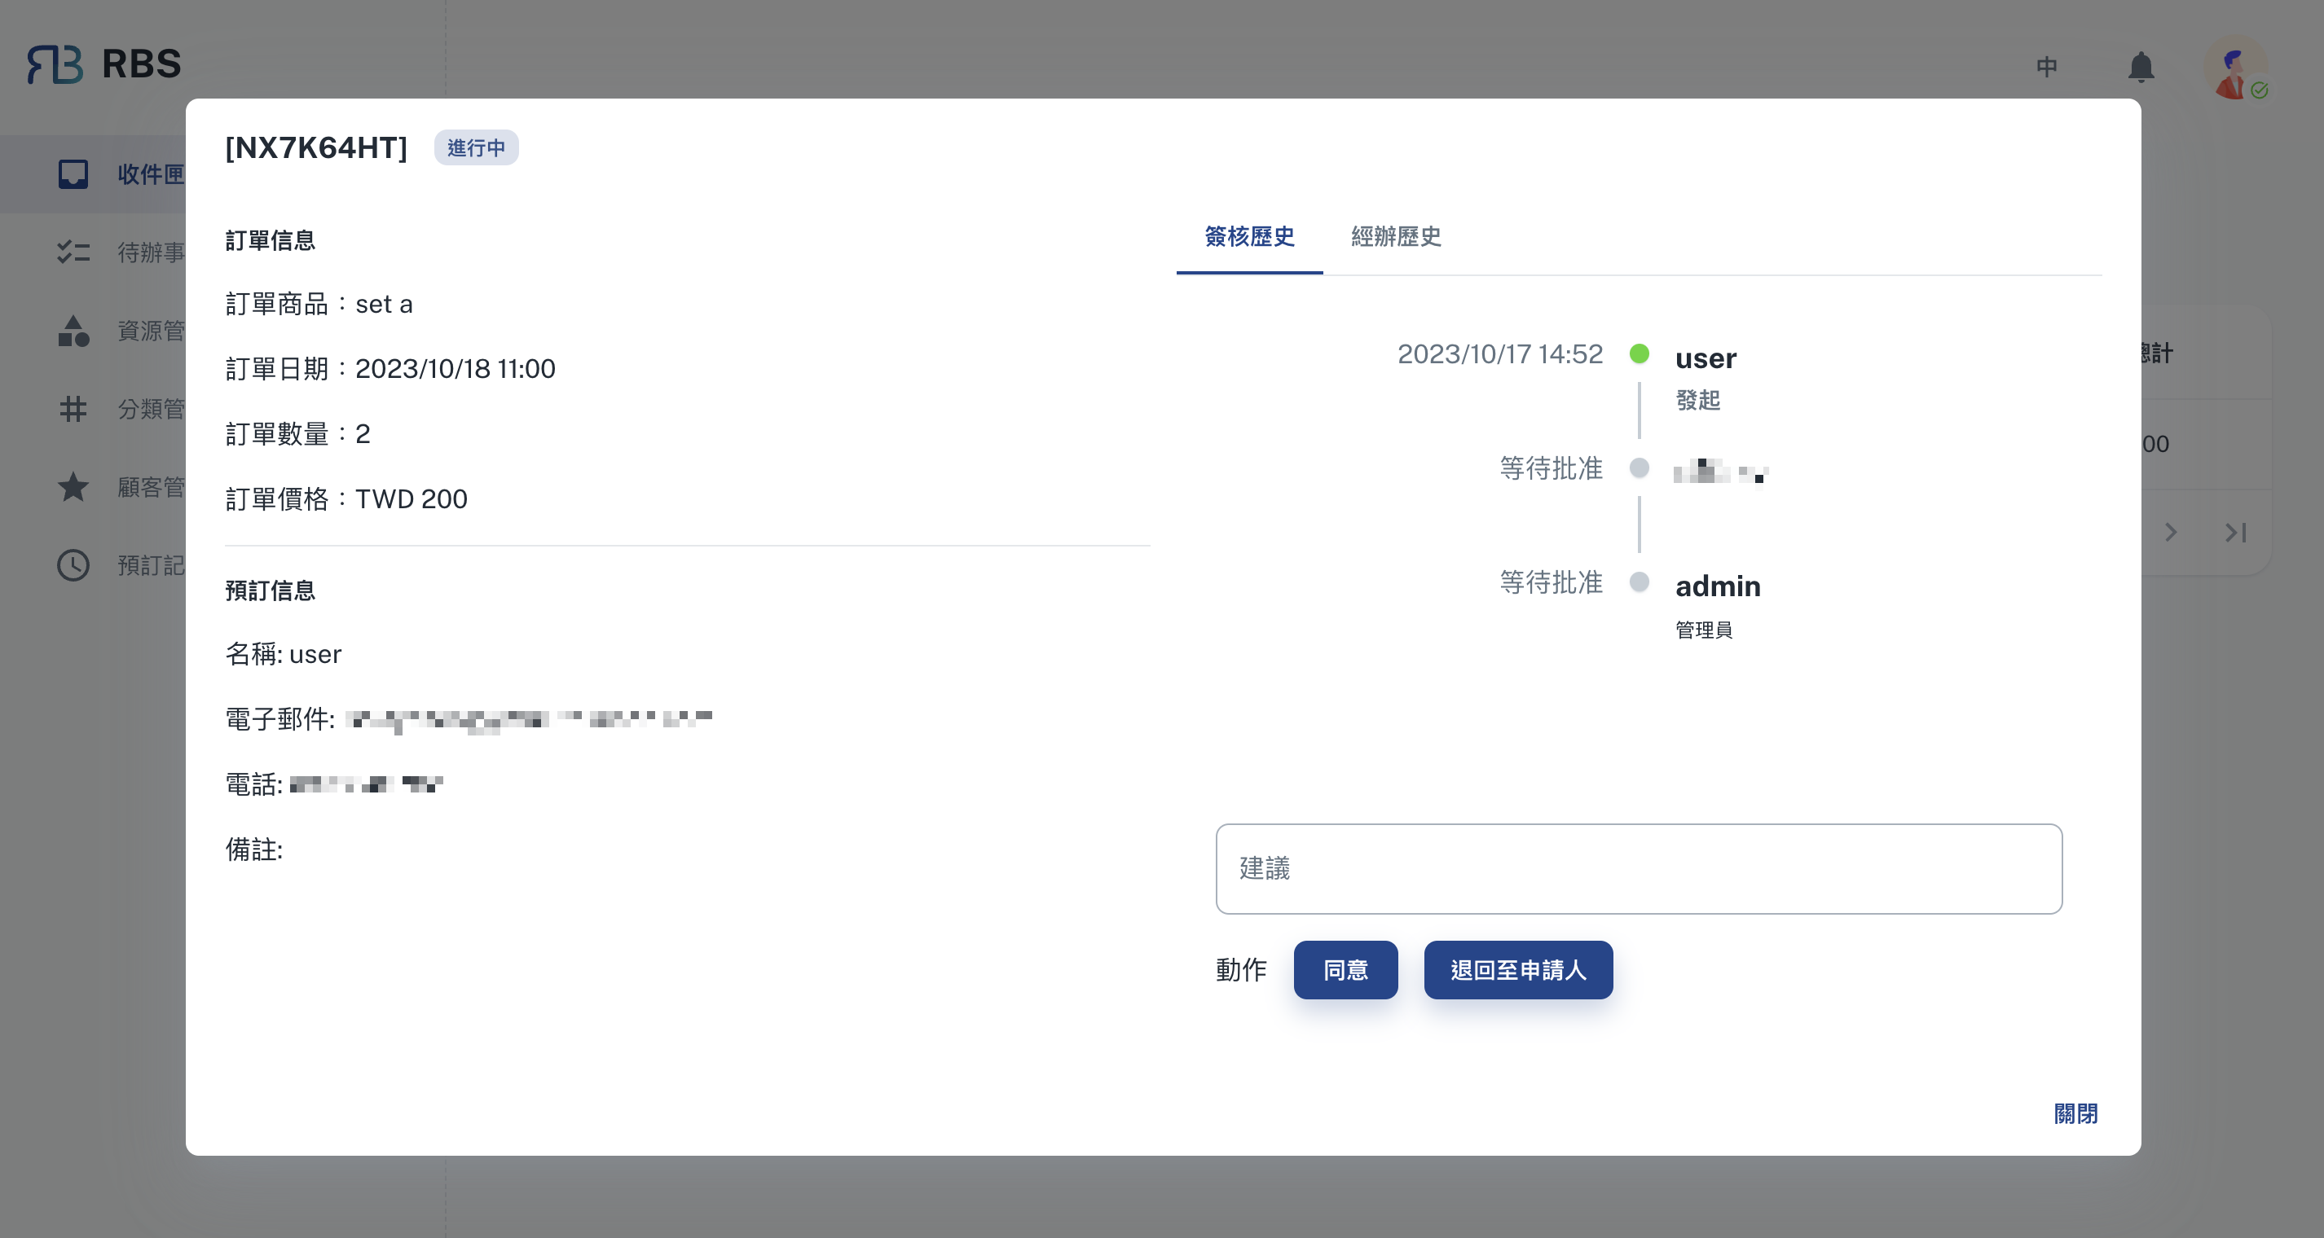The width and height of the screenshot is (2324, 1238).
Task: Open the to-do checklist icon
Action: [73, 252]
